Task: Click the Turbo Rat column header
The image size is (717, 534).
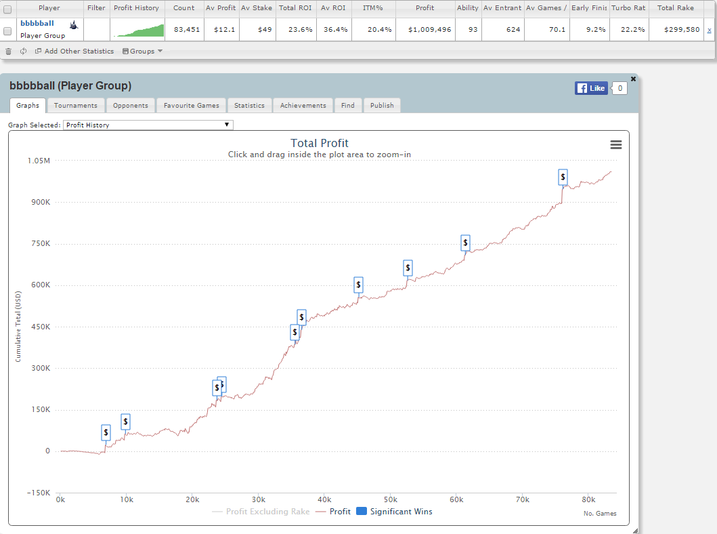Action: tap(628, 7)
